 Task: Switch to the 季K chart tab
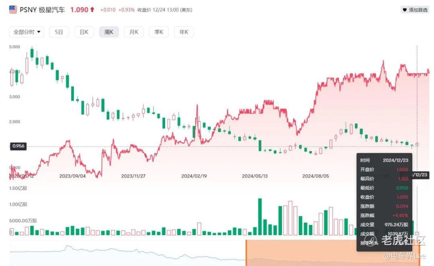(x=159, y=32)
